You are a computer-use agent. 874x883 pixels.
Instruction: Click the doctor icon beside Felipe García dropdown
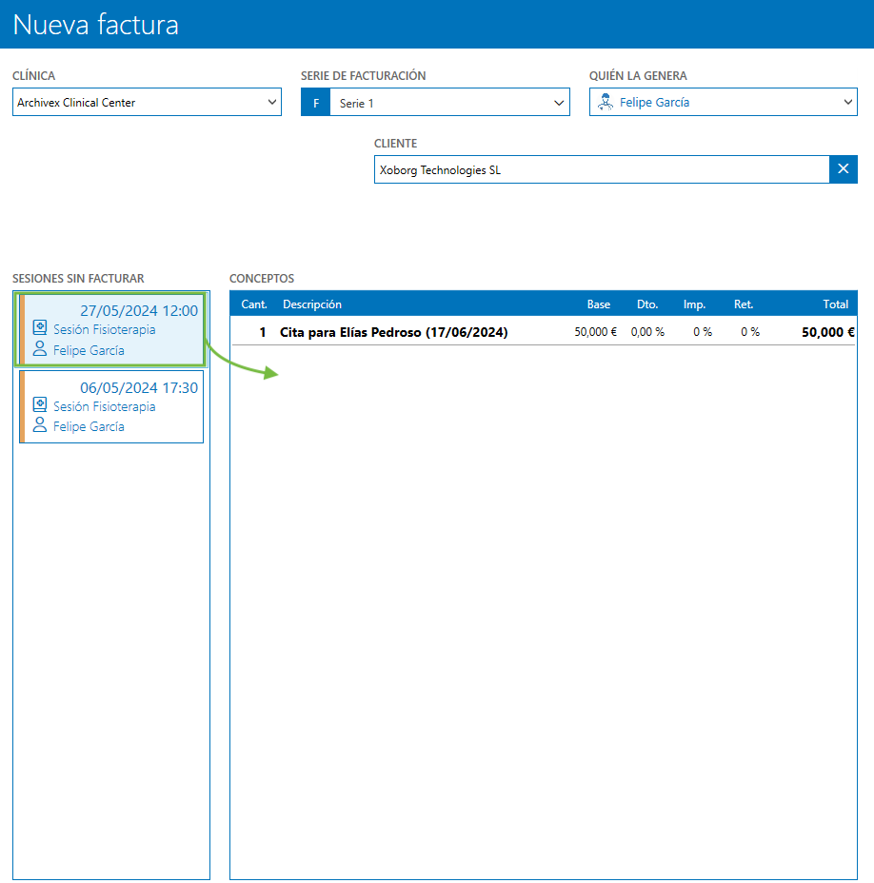click(x=605, y=103)
